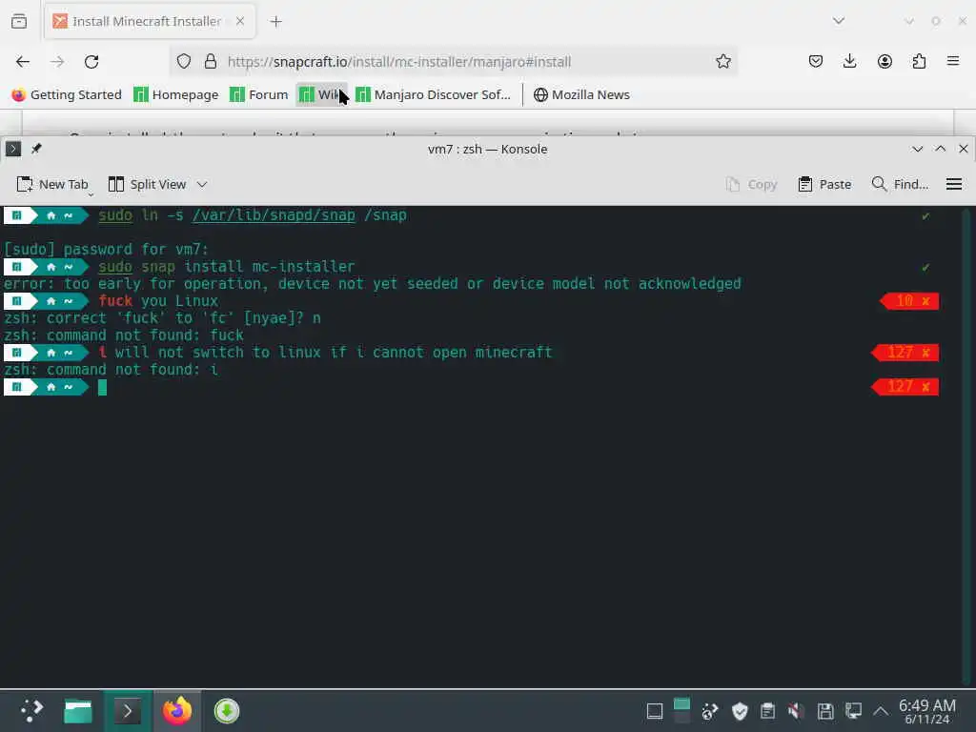Open Mozilla News bookmark folder

pos(582,94)
